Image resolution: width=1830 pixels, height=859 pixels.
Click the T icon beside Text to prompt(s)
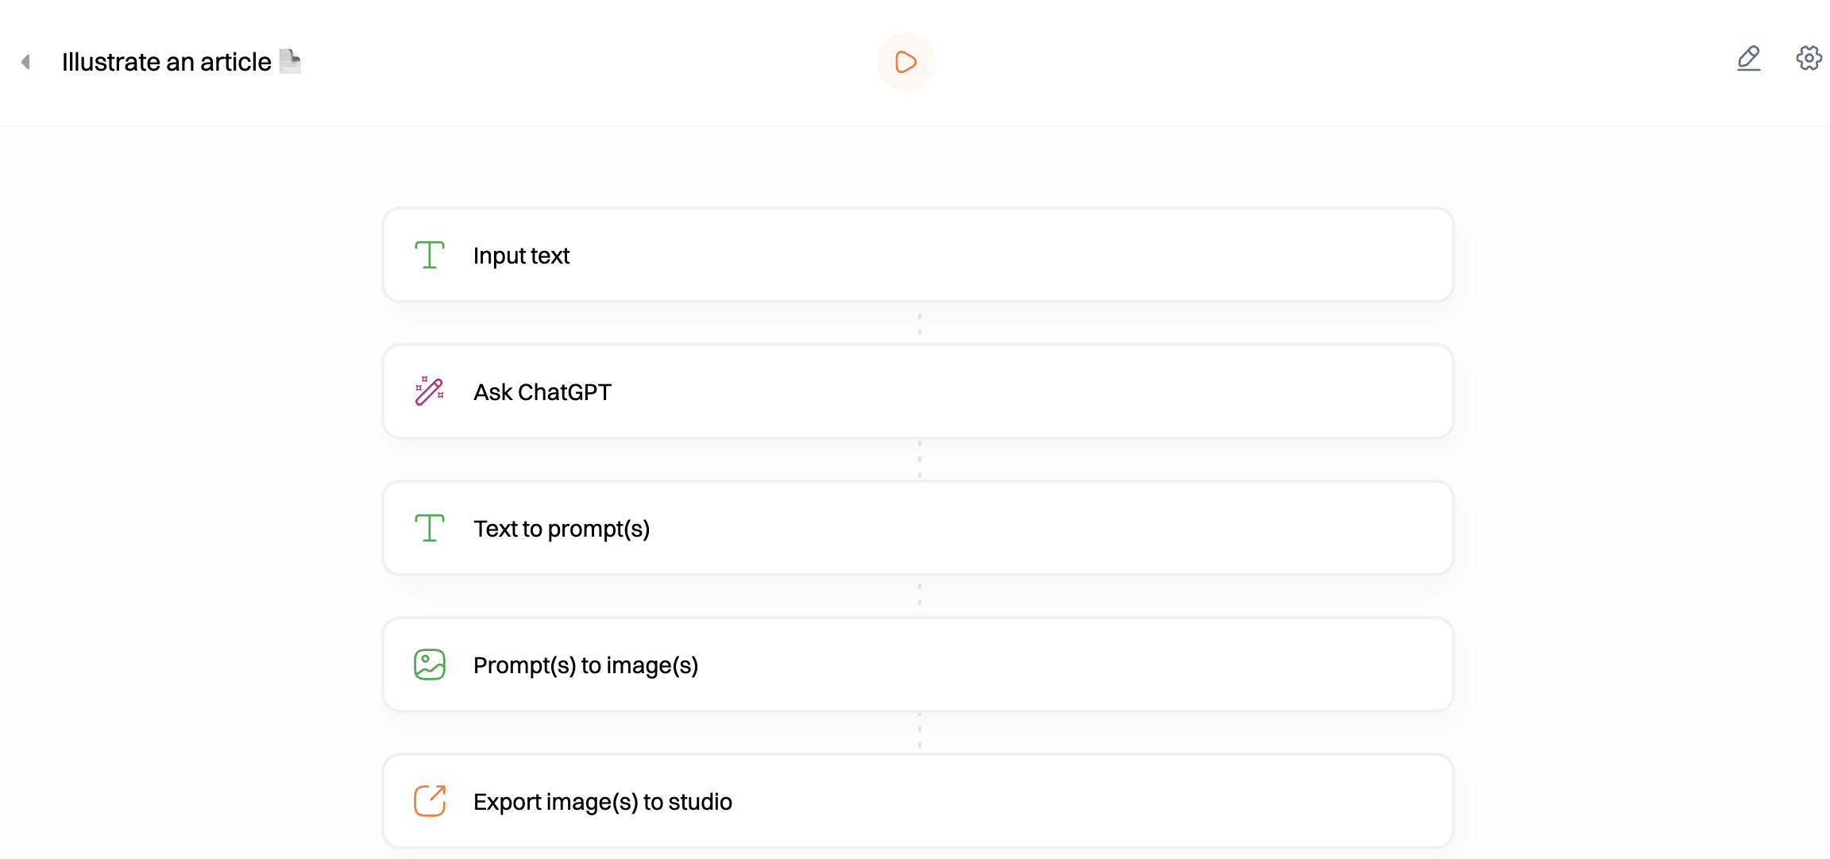point(430,528)
